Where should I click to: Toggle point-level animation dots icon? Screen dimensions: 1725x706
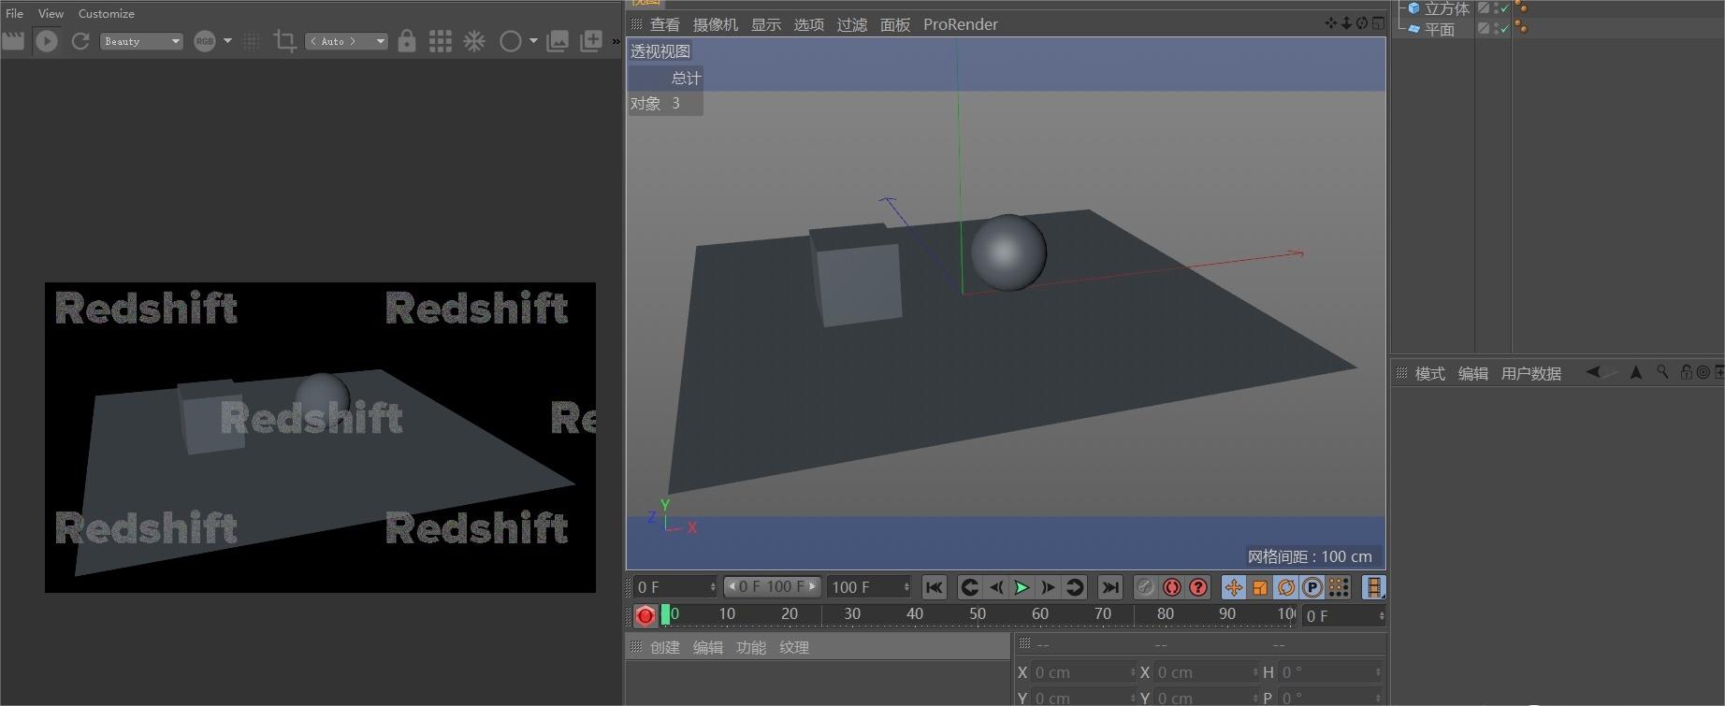[x=1339, y=587]
